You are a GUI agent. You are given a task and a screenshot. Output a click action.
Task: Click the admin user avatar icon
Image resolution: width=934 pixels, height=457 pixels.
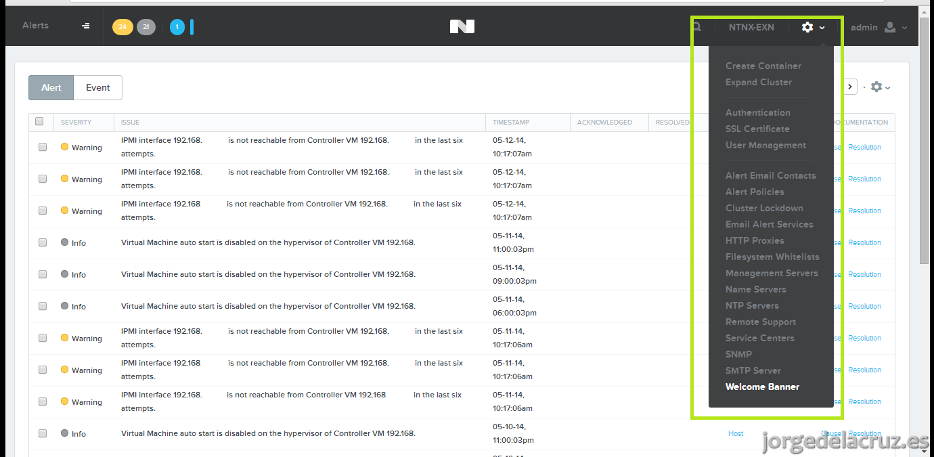coord(890,27)
